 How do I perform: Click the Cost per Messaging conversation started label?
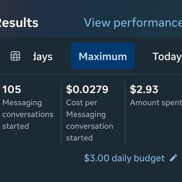(x=89, y=120)
